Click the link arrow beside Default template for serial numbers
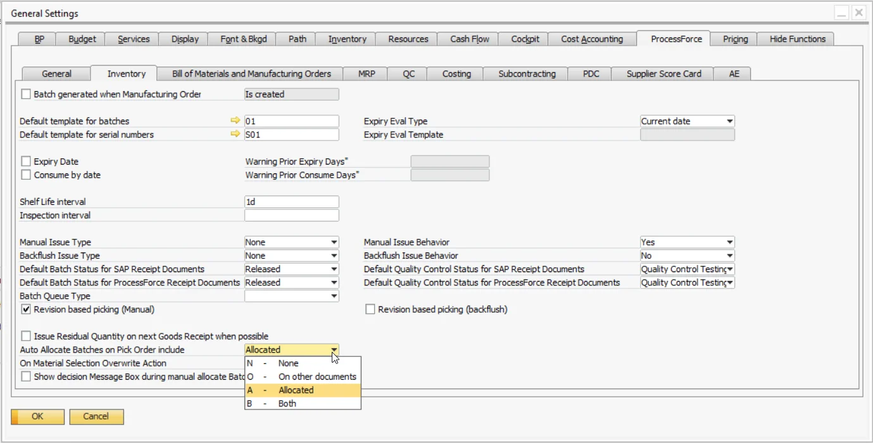 pos(235,134)
